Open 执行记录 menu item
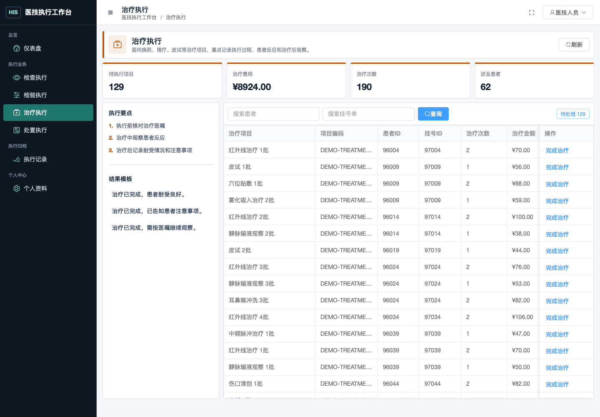This screenshot has height=417, width=600. (48, 159)
